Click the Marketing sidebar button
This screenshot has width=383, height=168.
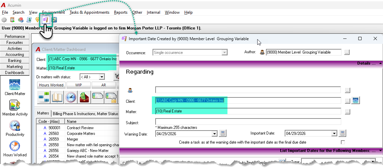click(x=15, y=67)
